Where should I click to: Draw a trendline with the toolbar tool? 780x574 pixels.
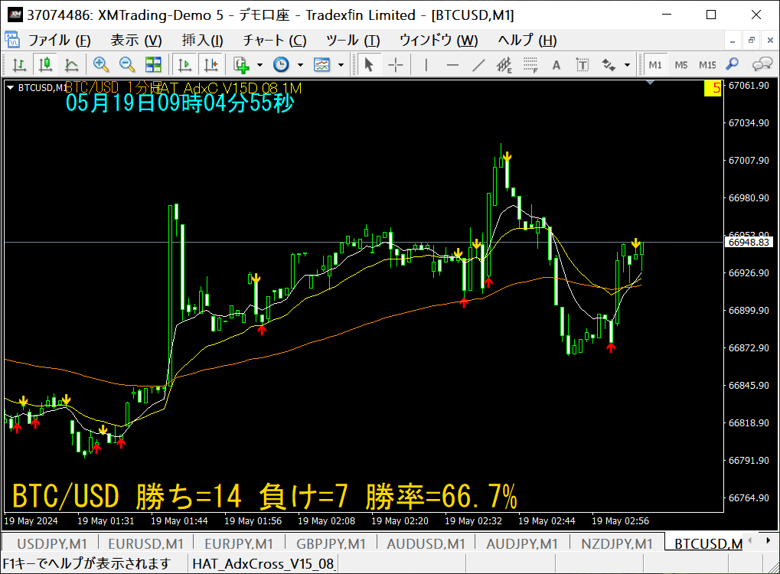tap(478, 64)
